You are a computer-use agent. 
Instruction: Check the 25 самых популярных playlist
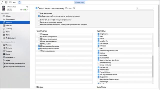click(x=39, y=36)
